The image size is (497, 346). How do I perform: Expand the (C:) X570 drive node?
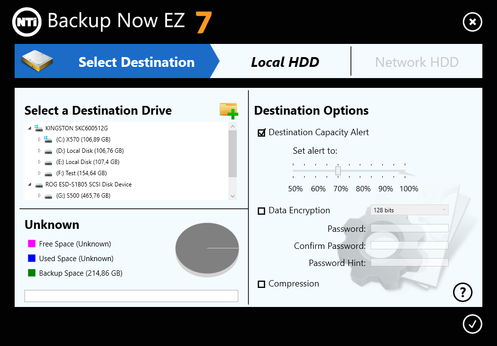40,140
